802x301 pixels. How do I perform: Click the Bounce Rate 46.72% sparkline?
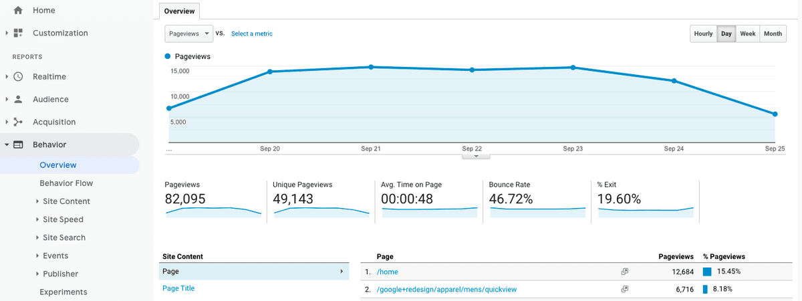(538, 212)
